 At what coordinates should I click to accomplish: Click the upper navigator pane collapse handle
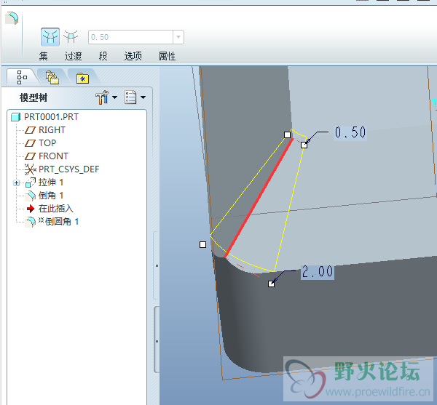tap(157, 265)
